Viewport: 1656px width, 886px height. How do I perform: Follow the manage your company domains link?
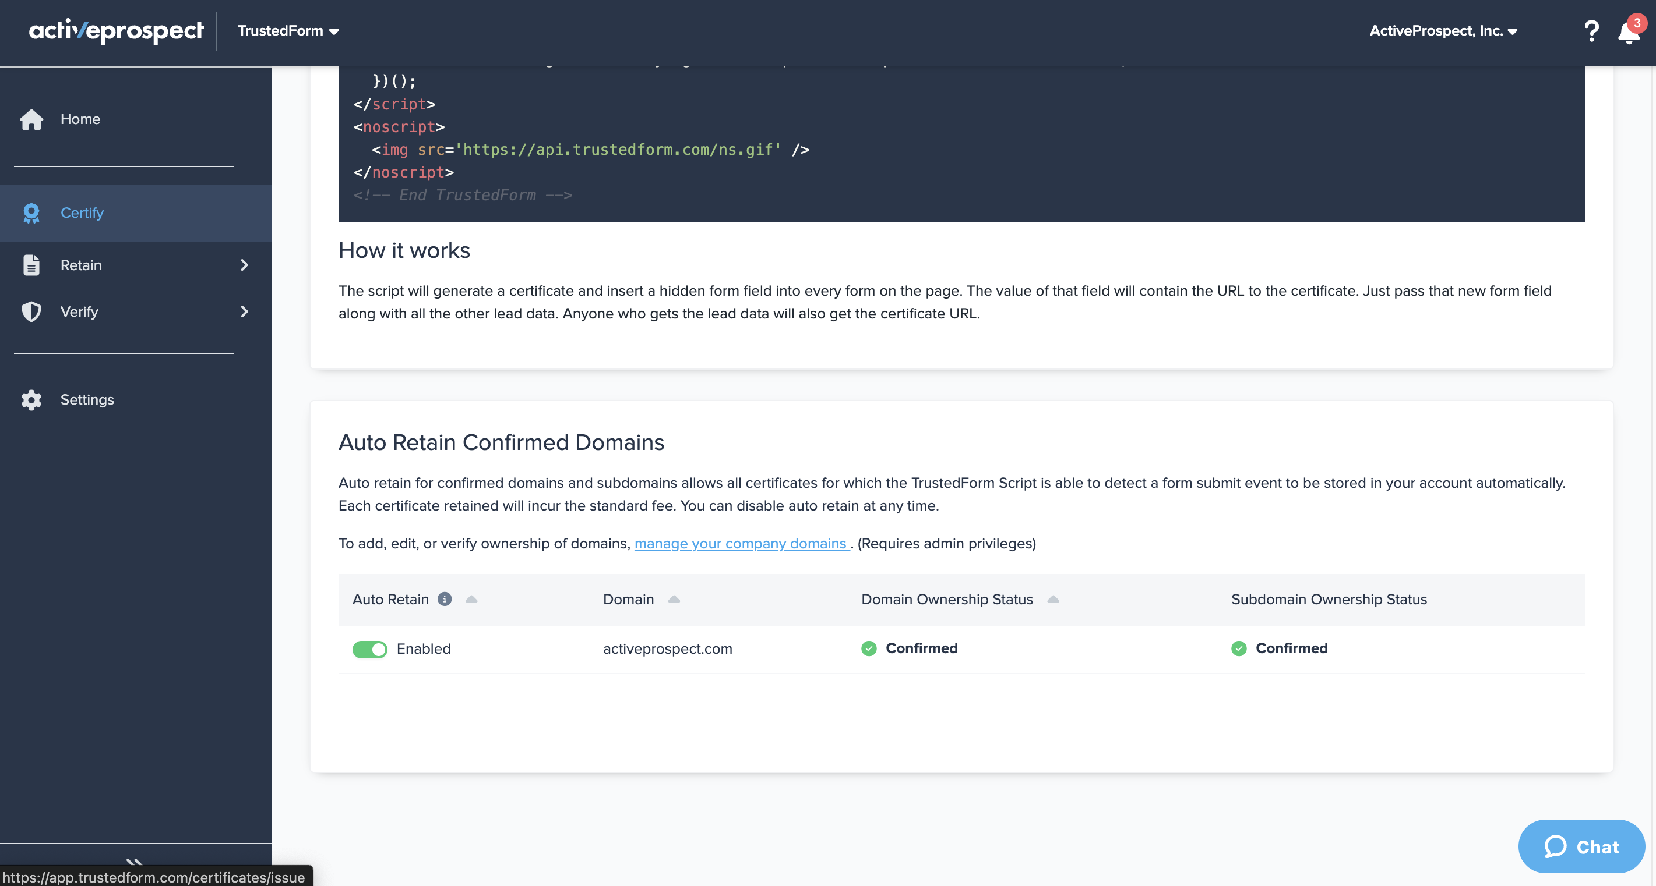coord(741,544)
